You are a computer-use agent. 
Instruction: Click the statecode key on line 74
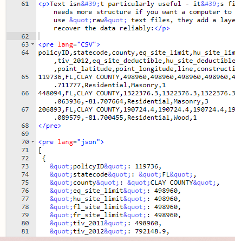(90, 174)
